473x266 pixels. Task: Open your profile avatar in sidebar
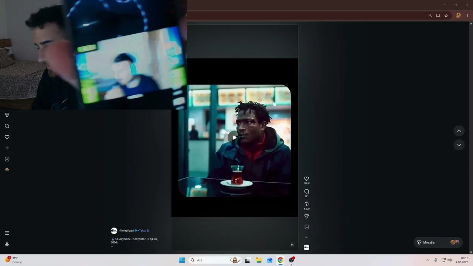click(x=7, y=170)
